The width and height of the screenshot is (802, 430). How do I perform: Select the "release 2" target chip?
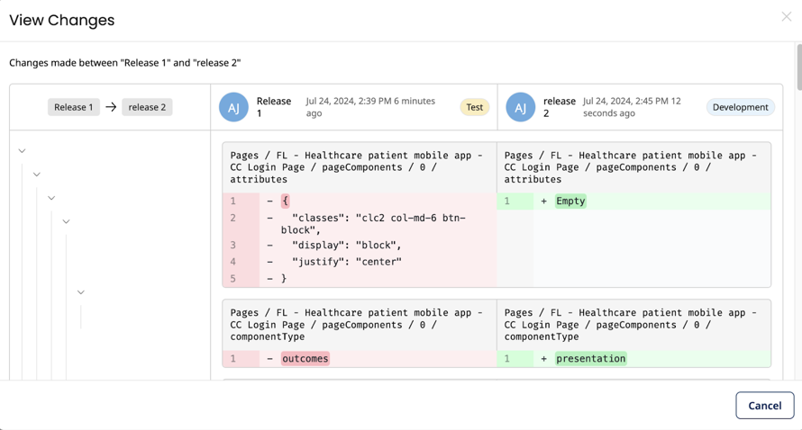[147, 107]
